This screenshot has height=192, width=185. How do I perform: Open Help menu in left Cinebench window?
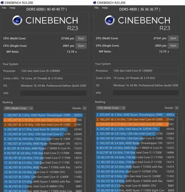[x=12, y=8]
